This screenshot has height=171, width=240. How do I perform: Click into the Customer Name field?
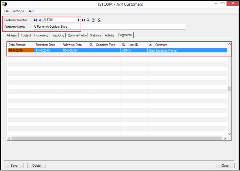point(109,27)
